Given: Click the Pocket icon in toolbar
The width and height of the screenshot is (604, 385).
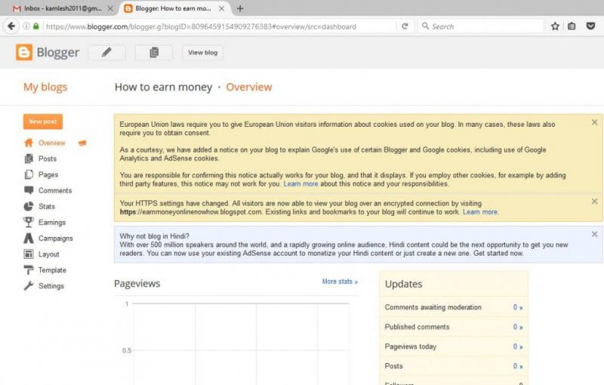Looking at the screenshot, I should click(590, 26).
